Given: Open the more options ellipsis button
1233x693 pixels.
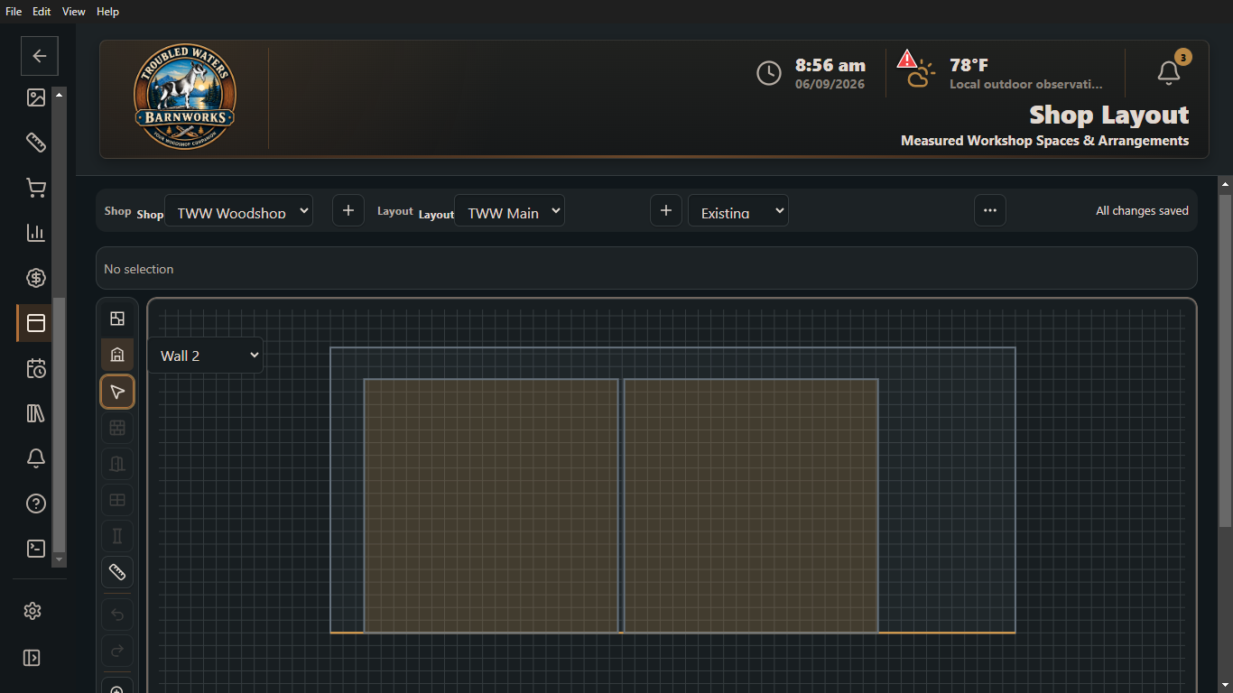Looking at the screenshot, I should [990, 211].
